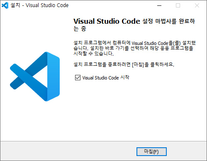Click the '설정 마법사를 완료하' heading portion

click(x=169, y=21)
